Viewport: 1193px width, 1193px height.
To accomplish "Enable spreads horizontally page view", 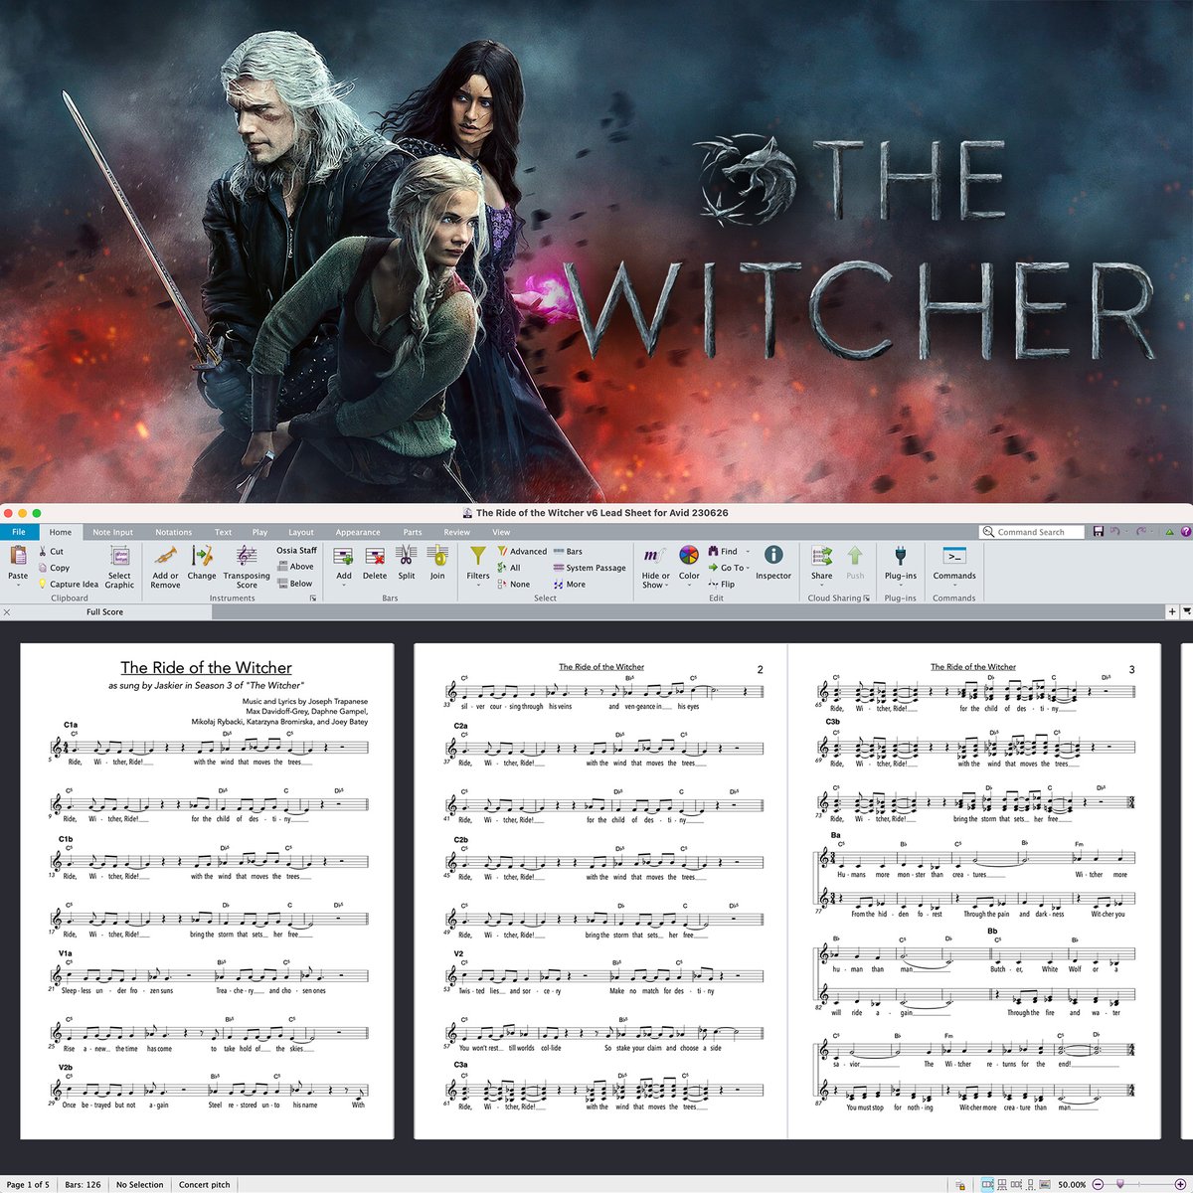I will pyautogui.click(x=987, y=1184).
